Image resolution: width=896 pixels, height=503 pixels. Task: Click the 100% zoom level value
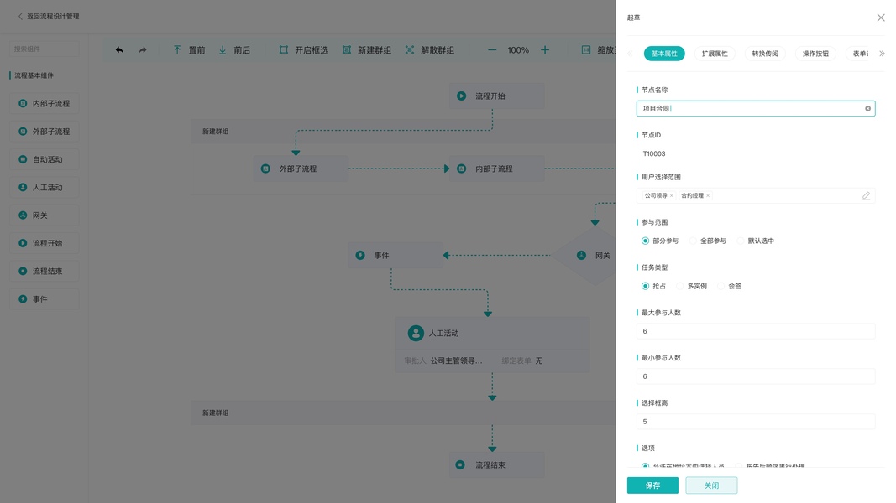click(x=518, y=50)
